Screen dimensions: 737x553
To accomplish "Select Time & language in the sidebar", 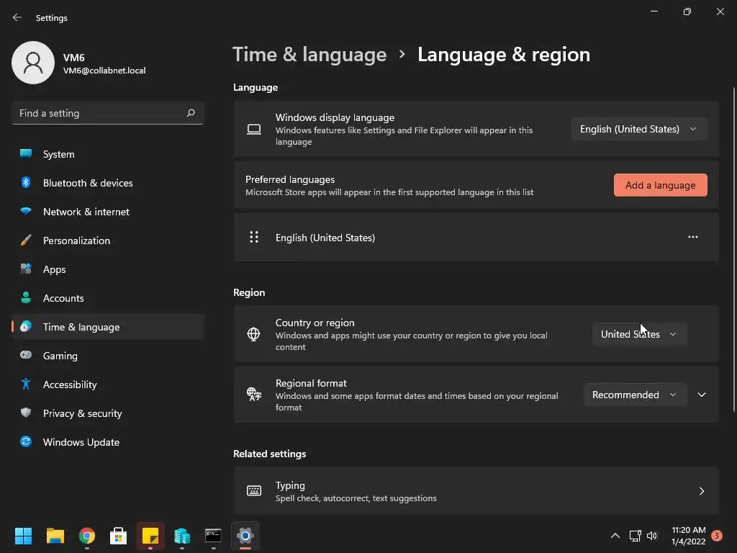I will 108,327.
